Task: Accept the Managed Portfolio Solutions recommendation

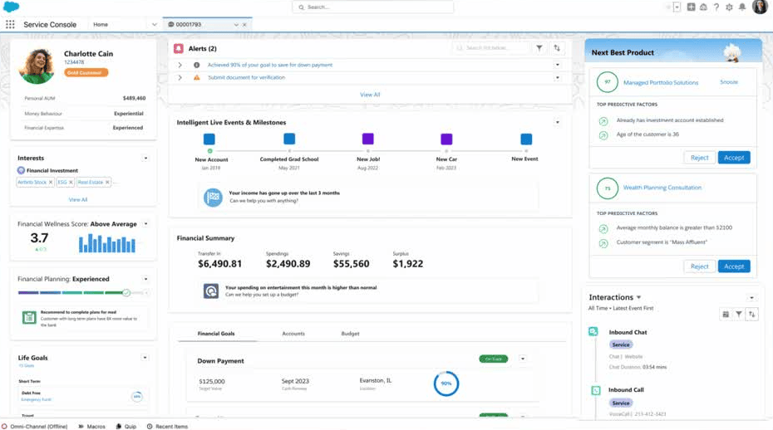Action: pyautogui.click(x=734, y=158)
